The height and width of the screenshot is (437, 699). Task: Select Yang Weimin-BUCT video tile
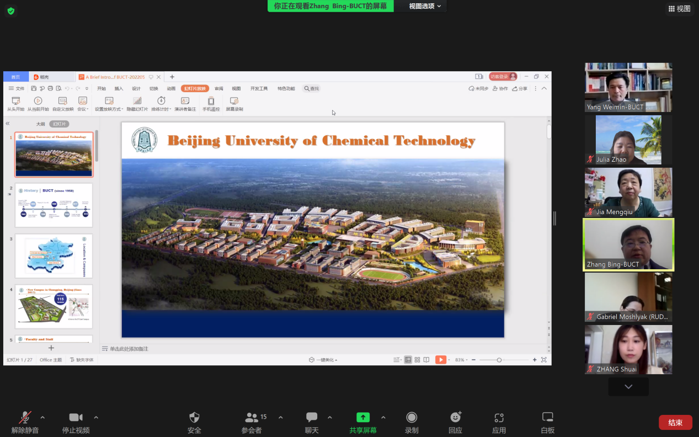[628, 88]
